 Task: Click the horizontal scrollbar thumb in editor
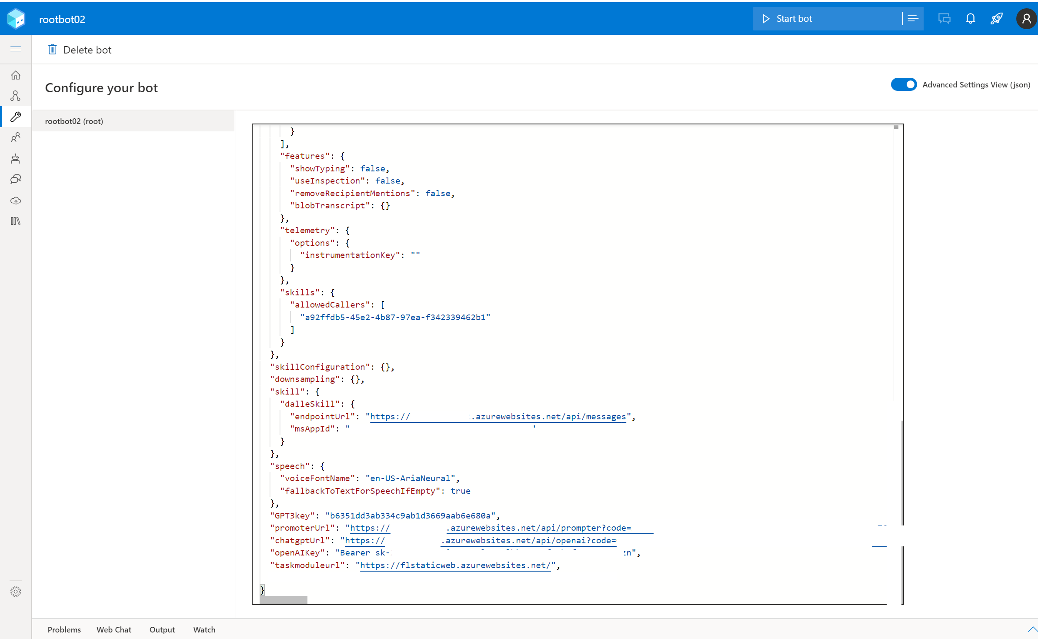point(284,600)
